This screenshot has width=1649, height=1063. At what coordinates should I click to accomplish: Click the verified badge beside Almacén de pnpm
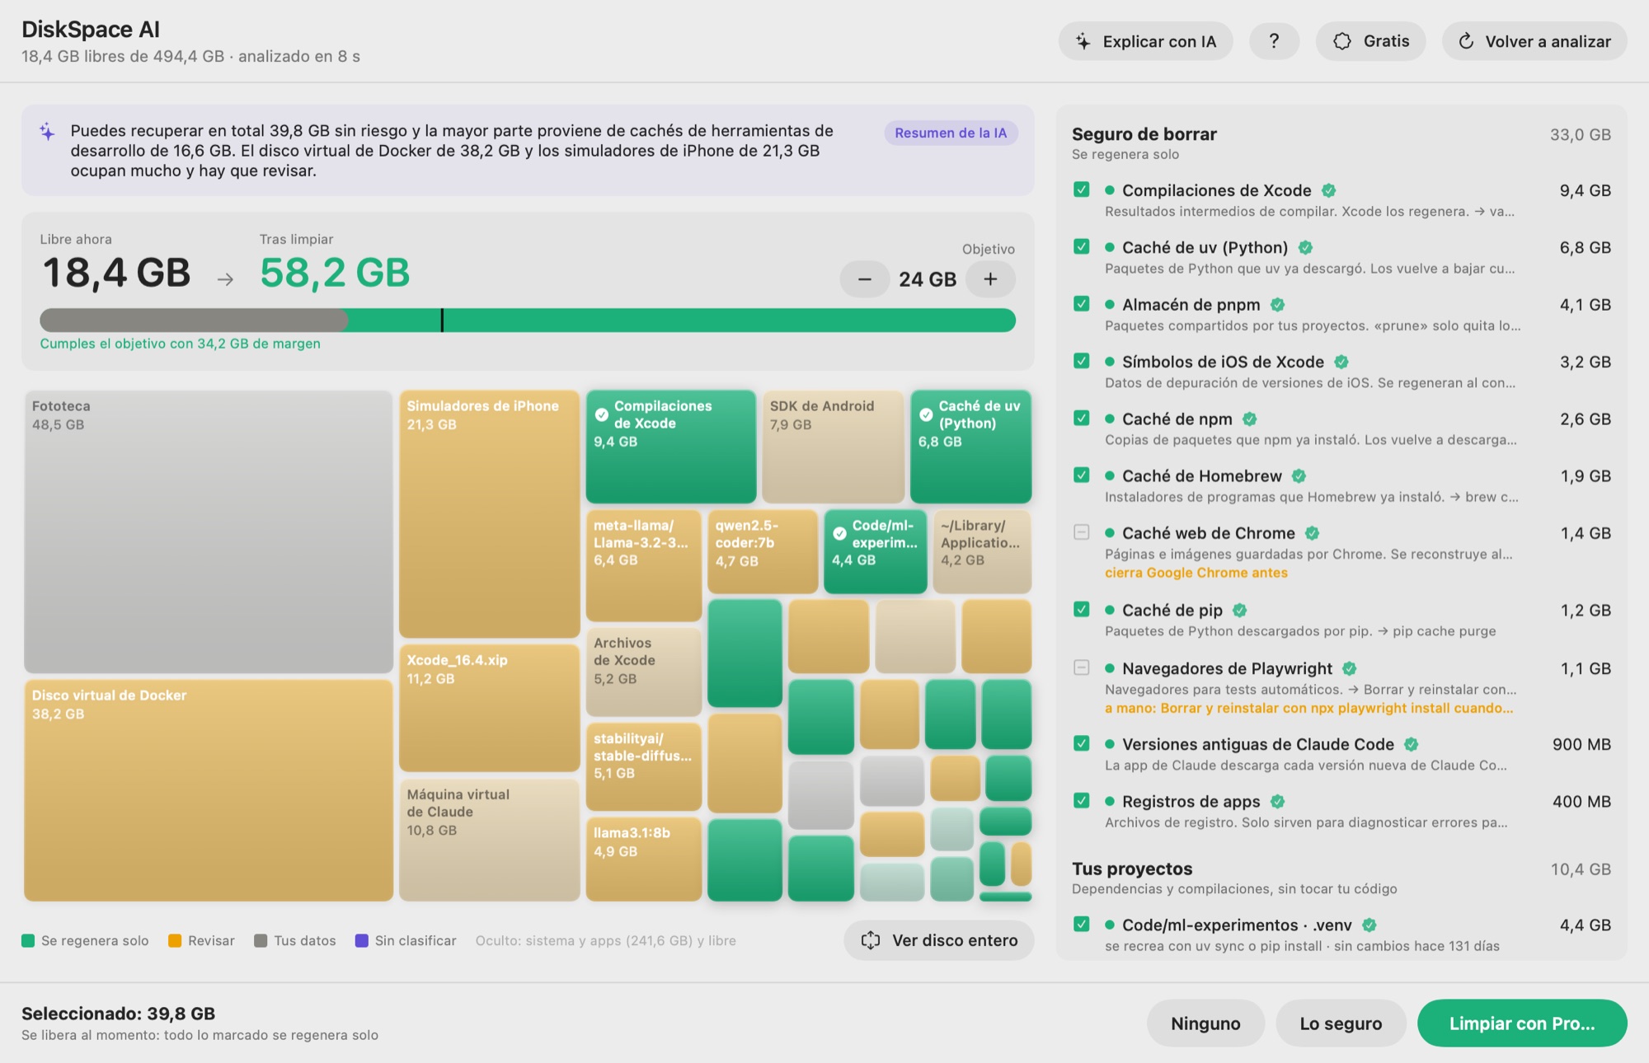(1278, 304)
